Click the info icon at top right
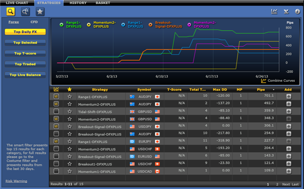Viewport: 304px width, 189px height. 297,12
